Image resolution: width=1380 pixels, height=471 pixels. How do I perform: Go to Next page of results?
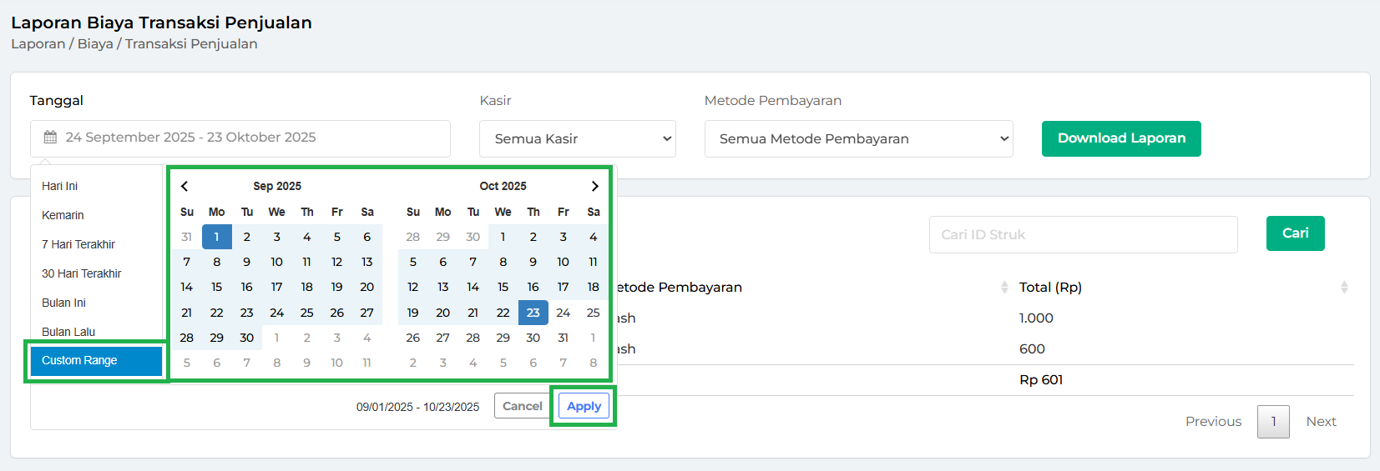tap(1320, 422)
